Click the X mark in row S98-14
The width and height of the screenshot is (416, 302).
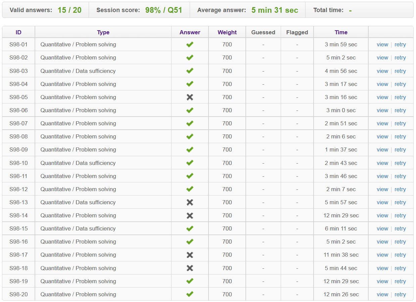click(190, 215)
